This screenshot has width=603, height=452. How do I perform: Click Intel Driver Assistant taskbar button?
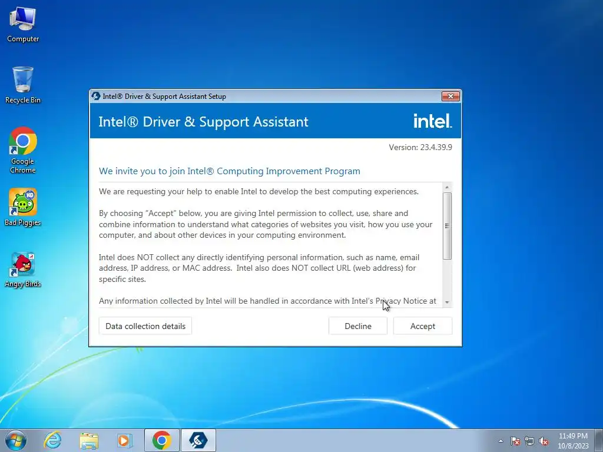(198, 440)
